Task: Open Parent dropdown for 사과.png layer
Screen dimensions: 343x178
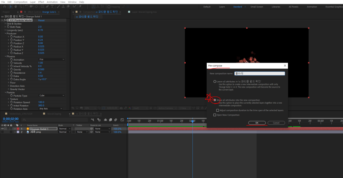Action: (x=103, y=132)
